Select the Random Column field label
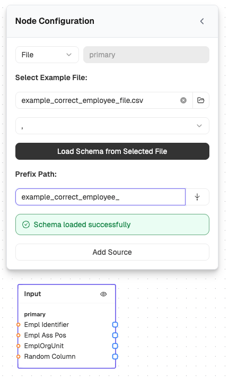This screenshot has width=229, height=380. (50, 357)
